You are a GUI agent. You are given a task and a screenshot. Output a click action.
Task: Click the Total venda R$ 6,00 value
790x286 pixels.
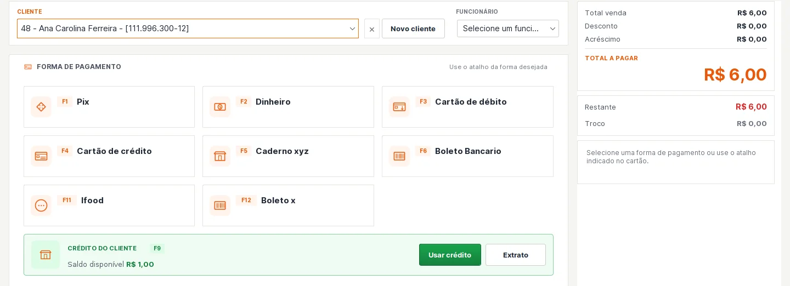752,13
